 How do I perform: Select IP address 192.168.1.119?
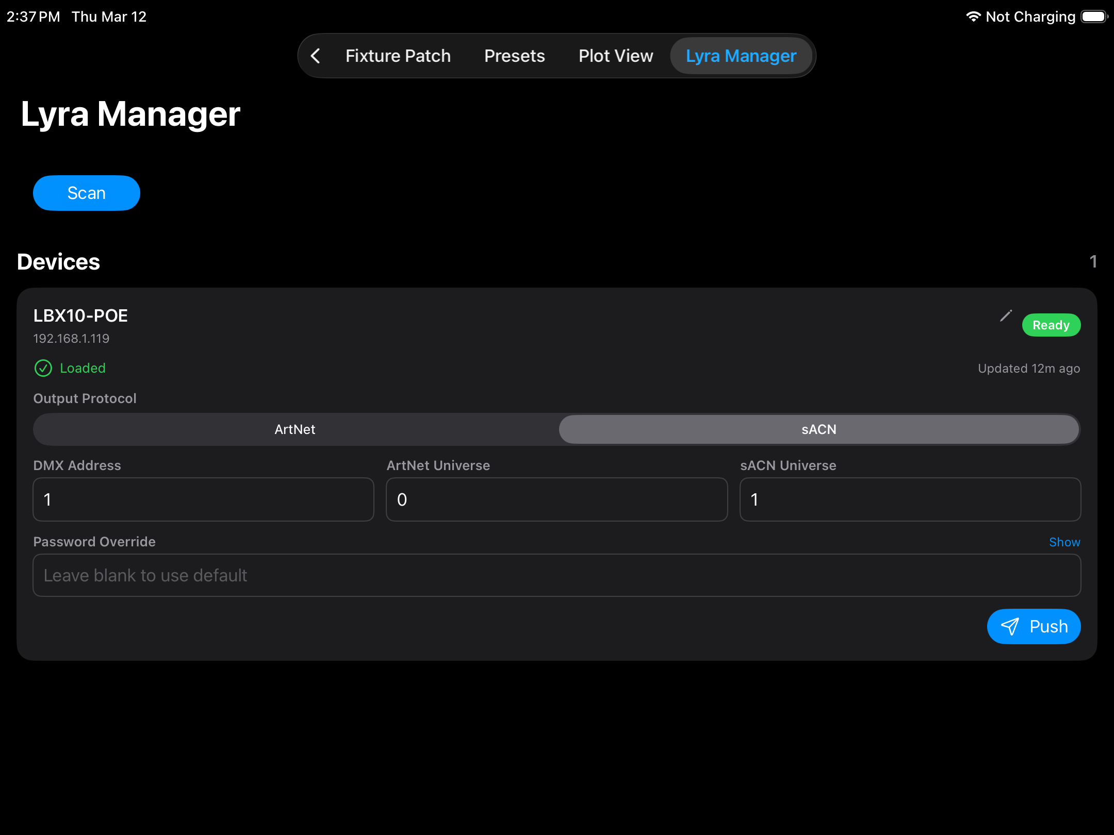71,339
